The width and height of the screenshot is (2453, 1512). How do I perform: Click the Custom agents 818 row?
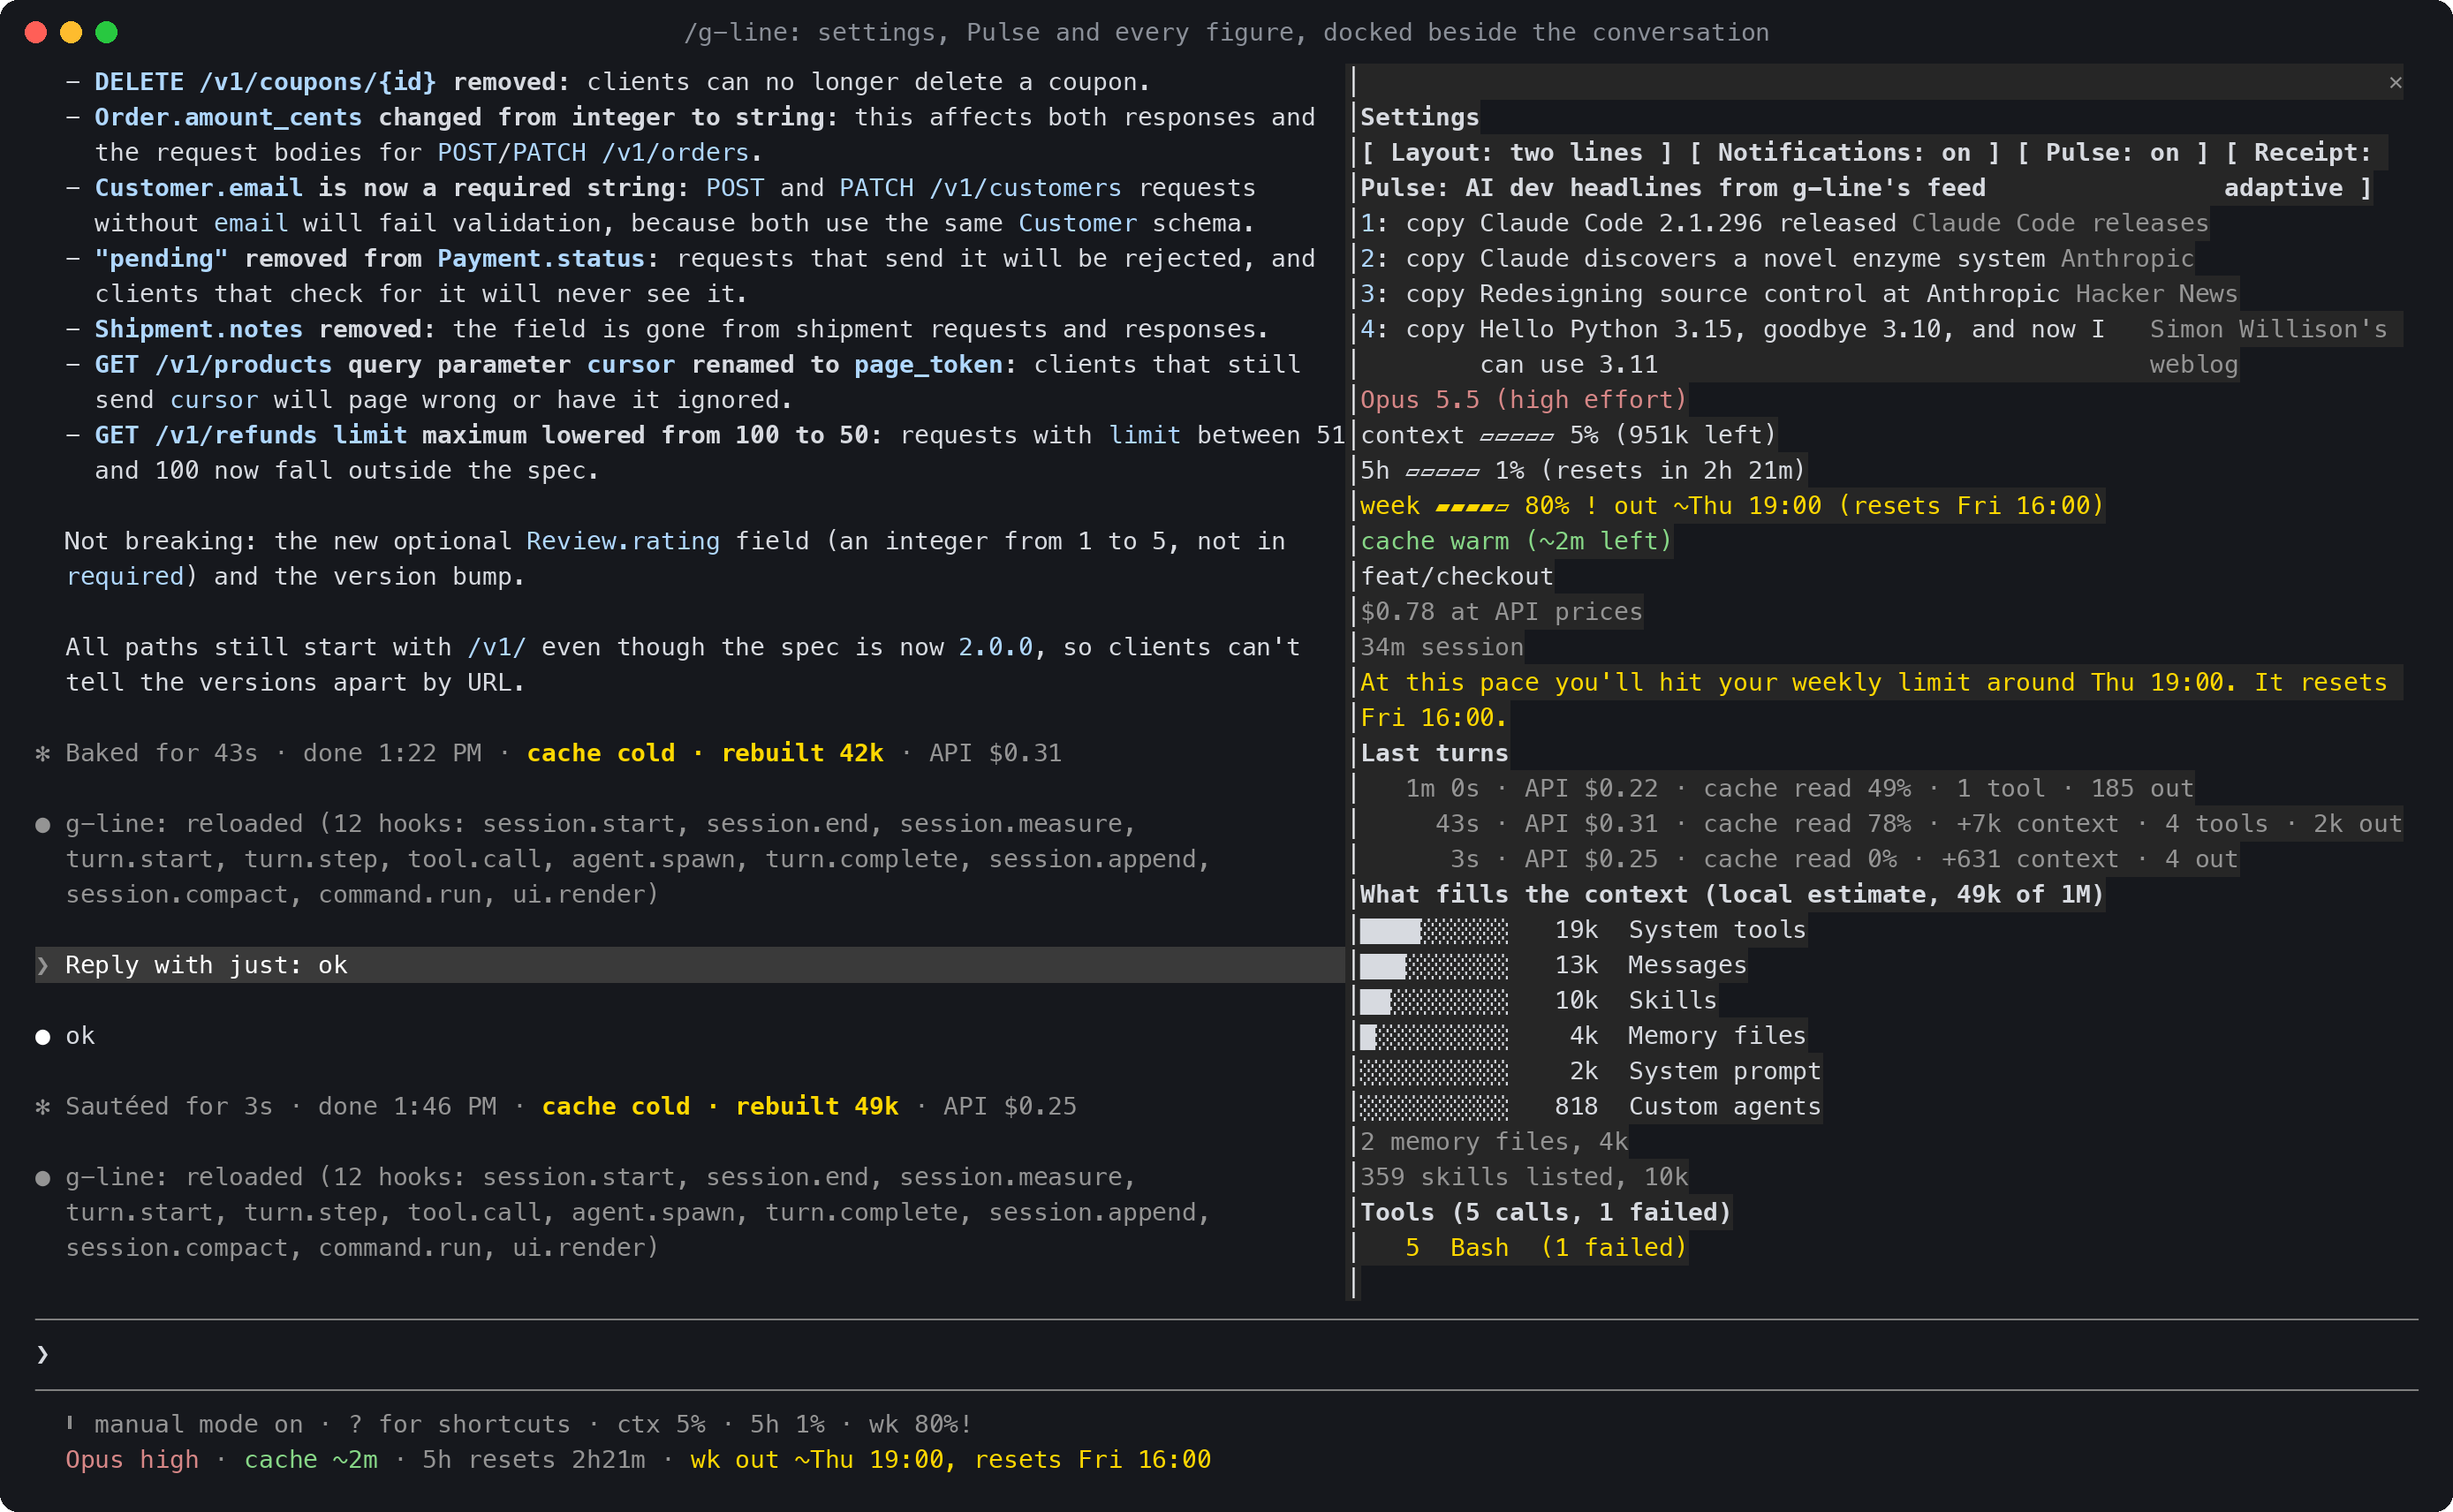coord(1590,1106)
